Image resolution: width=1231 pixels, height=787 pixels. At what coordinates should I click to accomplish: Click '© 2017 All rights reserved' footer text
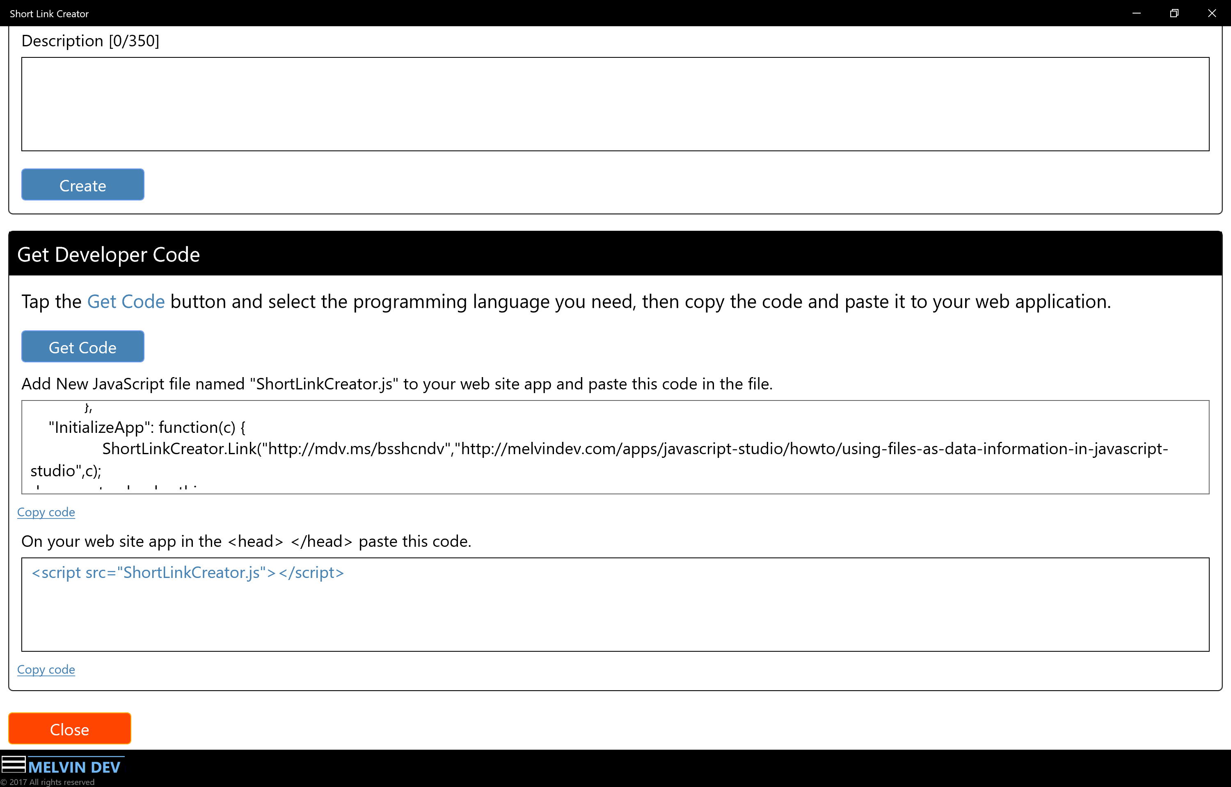[48, 782]
